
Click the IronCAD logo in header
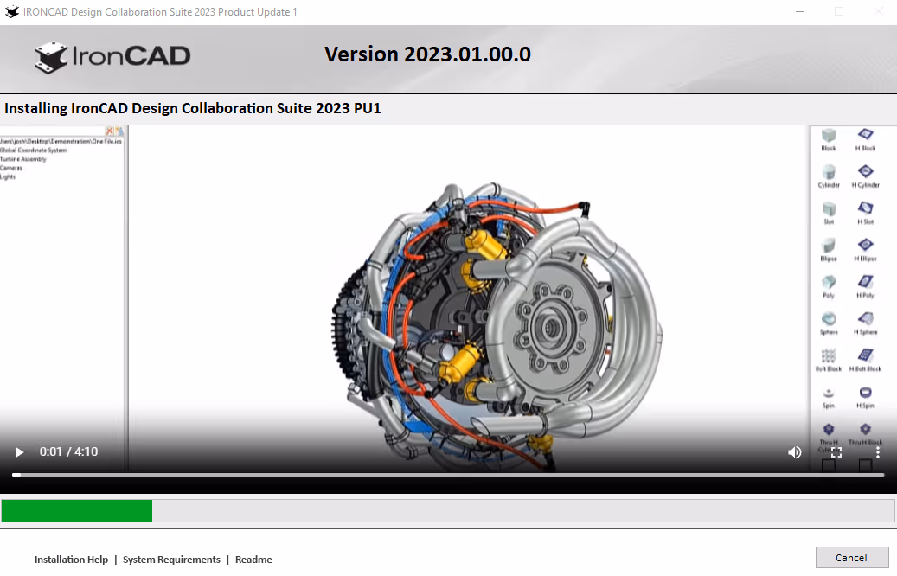112,57
